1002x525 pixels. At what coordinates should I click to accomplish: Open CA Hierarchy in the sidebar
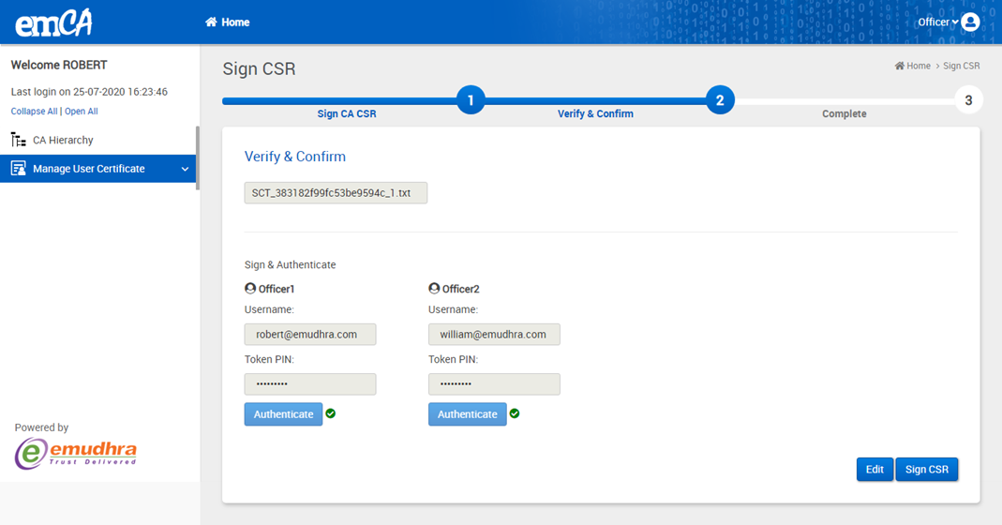(63, 140)
